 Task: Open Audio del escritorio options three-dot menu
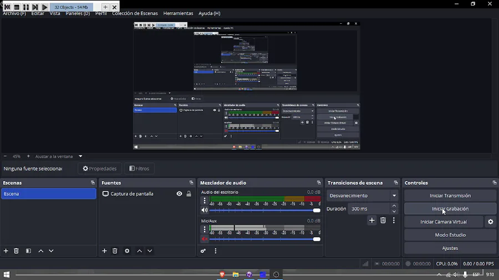[x=205, y=200]
